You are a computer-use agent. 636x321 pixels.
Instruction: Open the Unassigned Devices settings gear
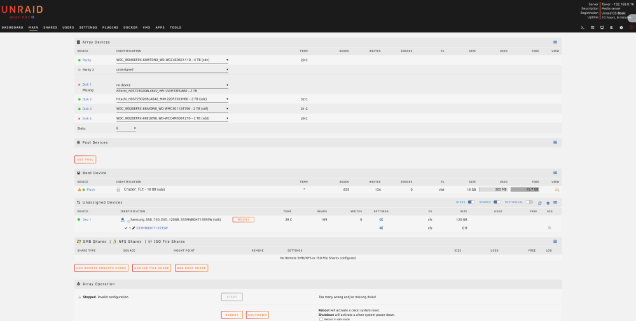point(548,203)
